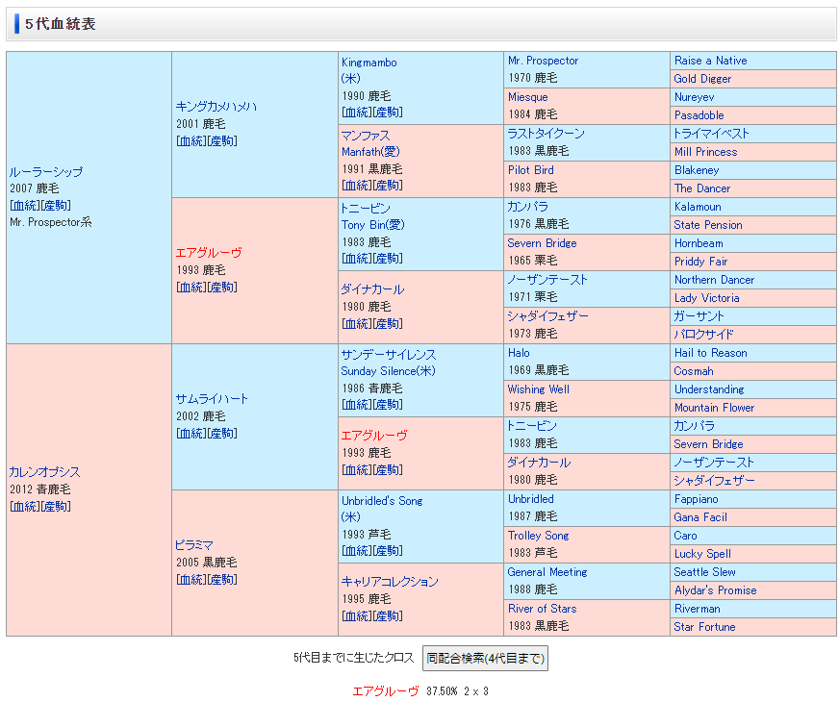Viewport: 839px width, 702px height.
Task: Open サムライハート horse page
Action: [x=212, y=399]
